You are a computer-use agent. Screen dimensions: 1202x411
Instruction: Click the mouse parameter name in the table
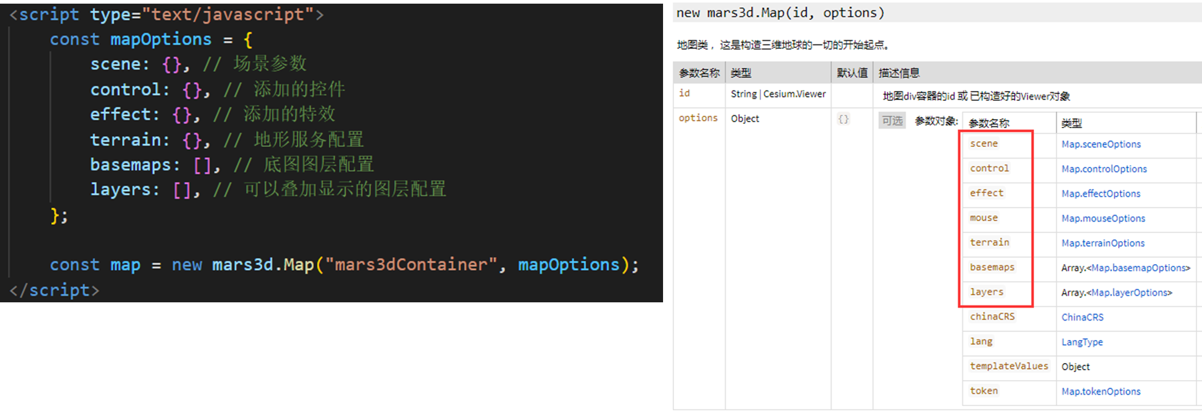coord(984,218)
